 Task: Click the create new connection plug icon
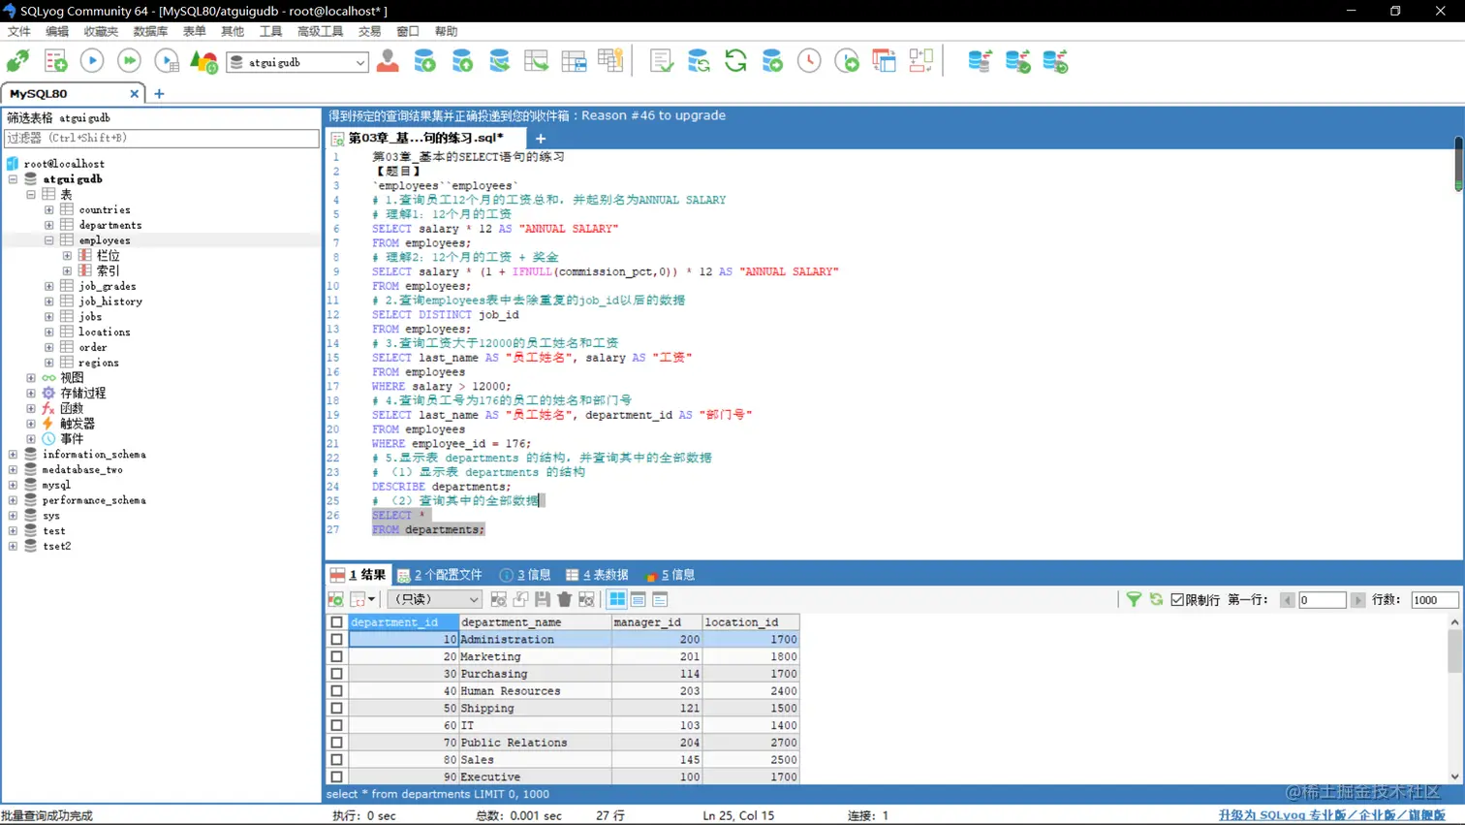tap(17, 61)
